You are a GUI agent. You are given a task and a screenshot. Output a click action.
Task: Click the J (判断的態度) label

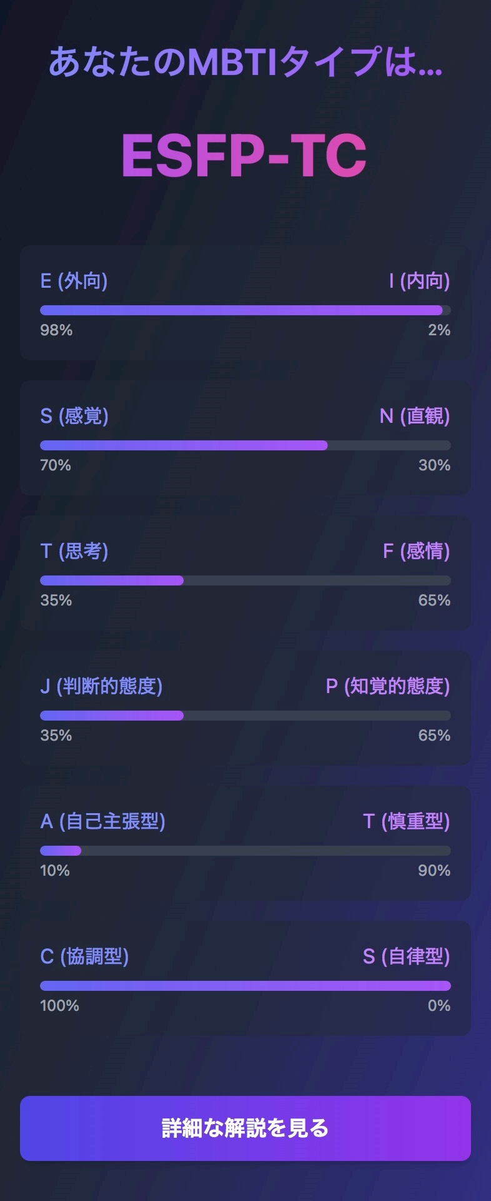101,686
